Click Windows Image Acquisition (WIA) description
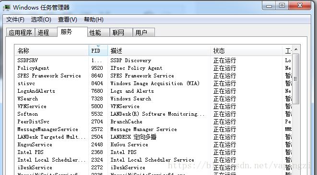Viewport: 317px width, 175px height. click(155, 84)
